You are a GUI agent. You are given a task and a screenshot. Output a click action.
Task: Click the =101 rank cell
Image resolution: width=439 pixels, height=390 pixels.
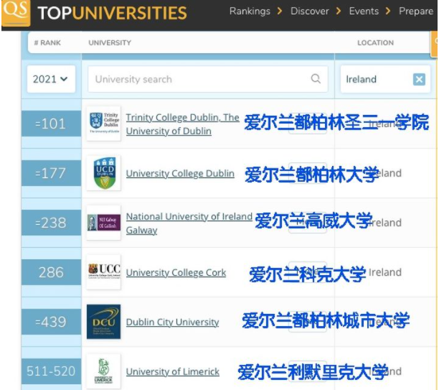tap(51, 124)
